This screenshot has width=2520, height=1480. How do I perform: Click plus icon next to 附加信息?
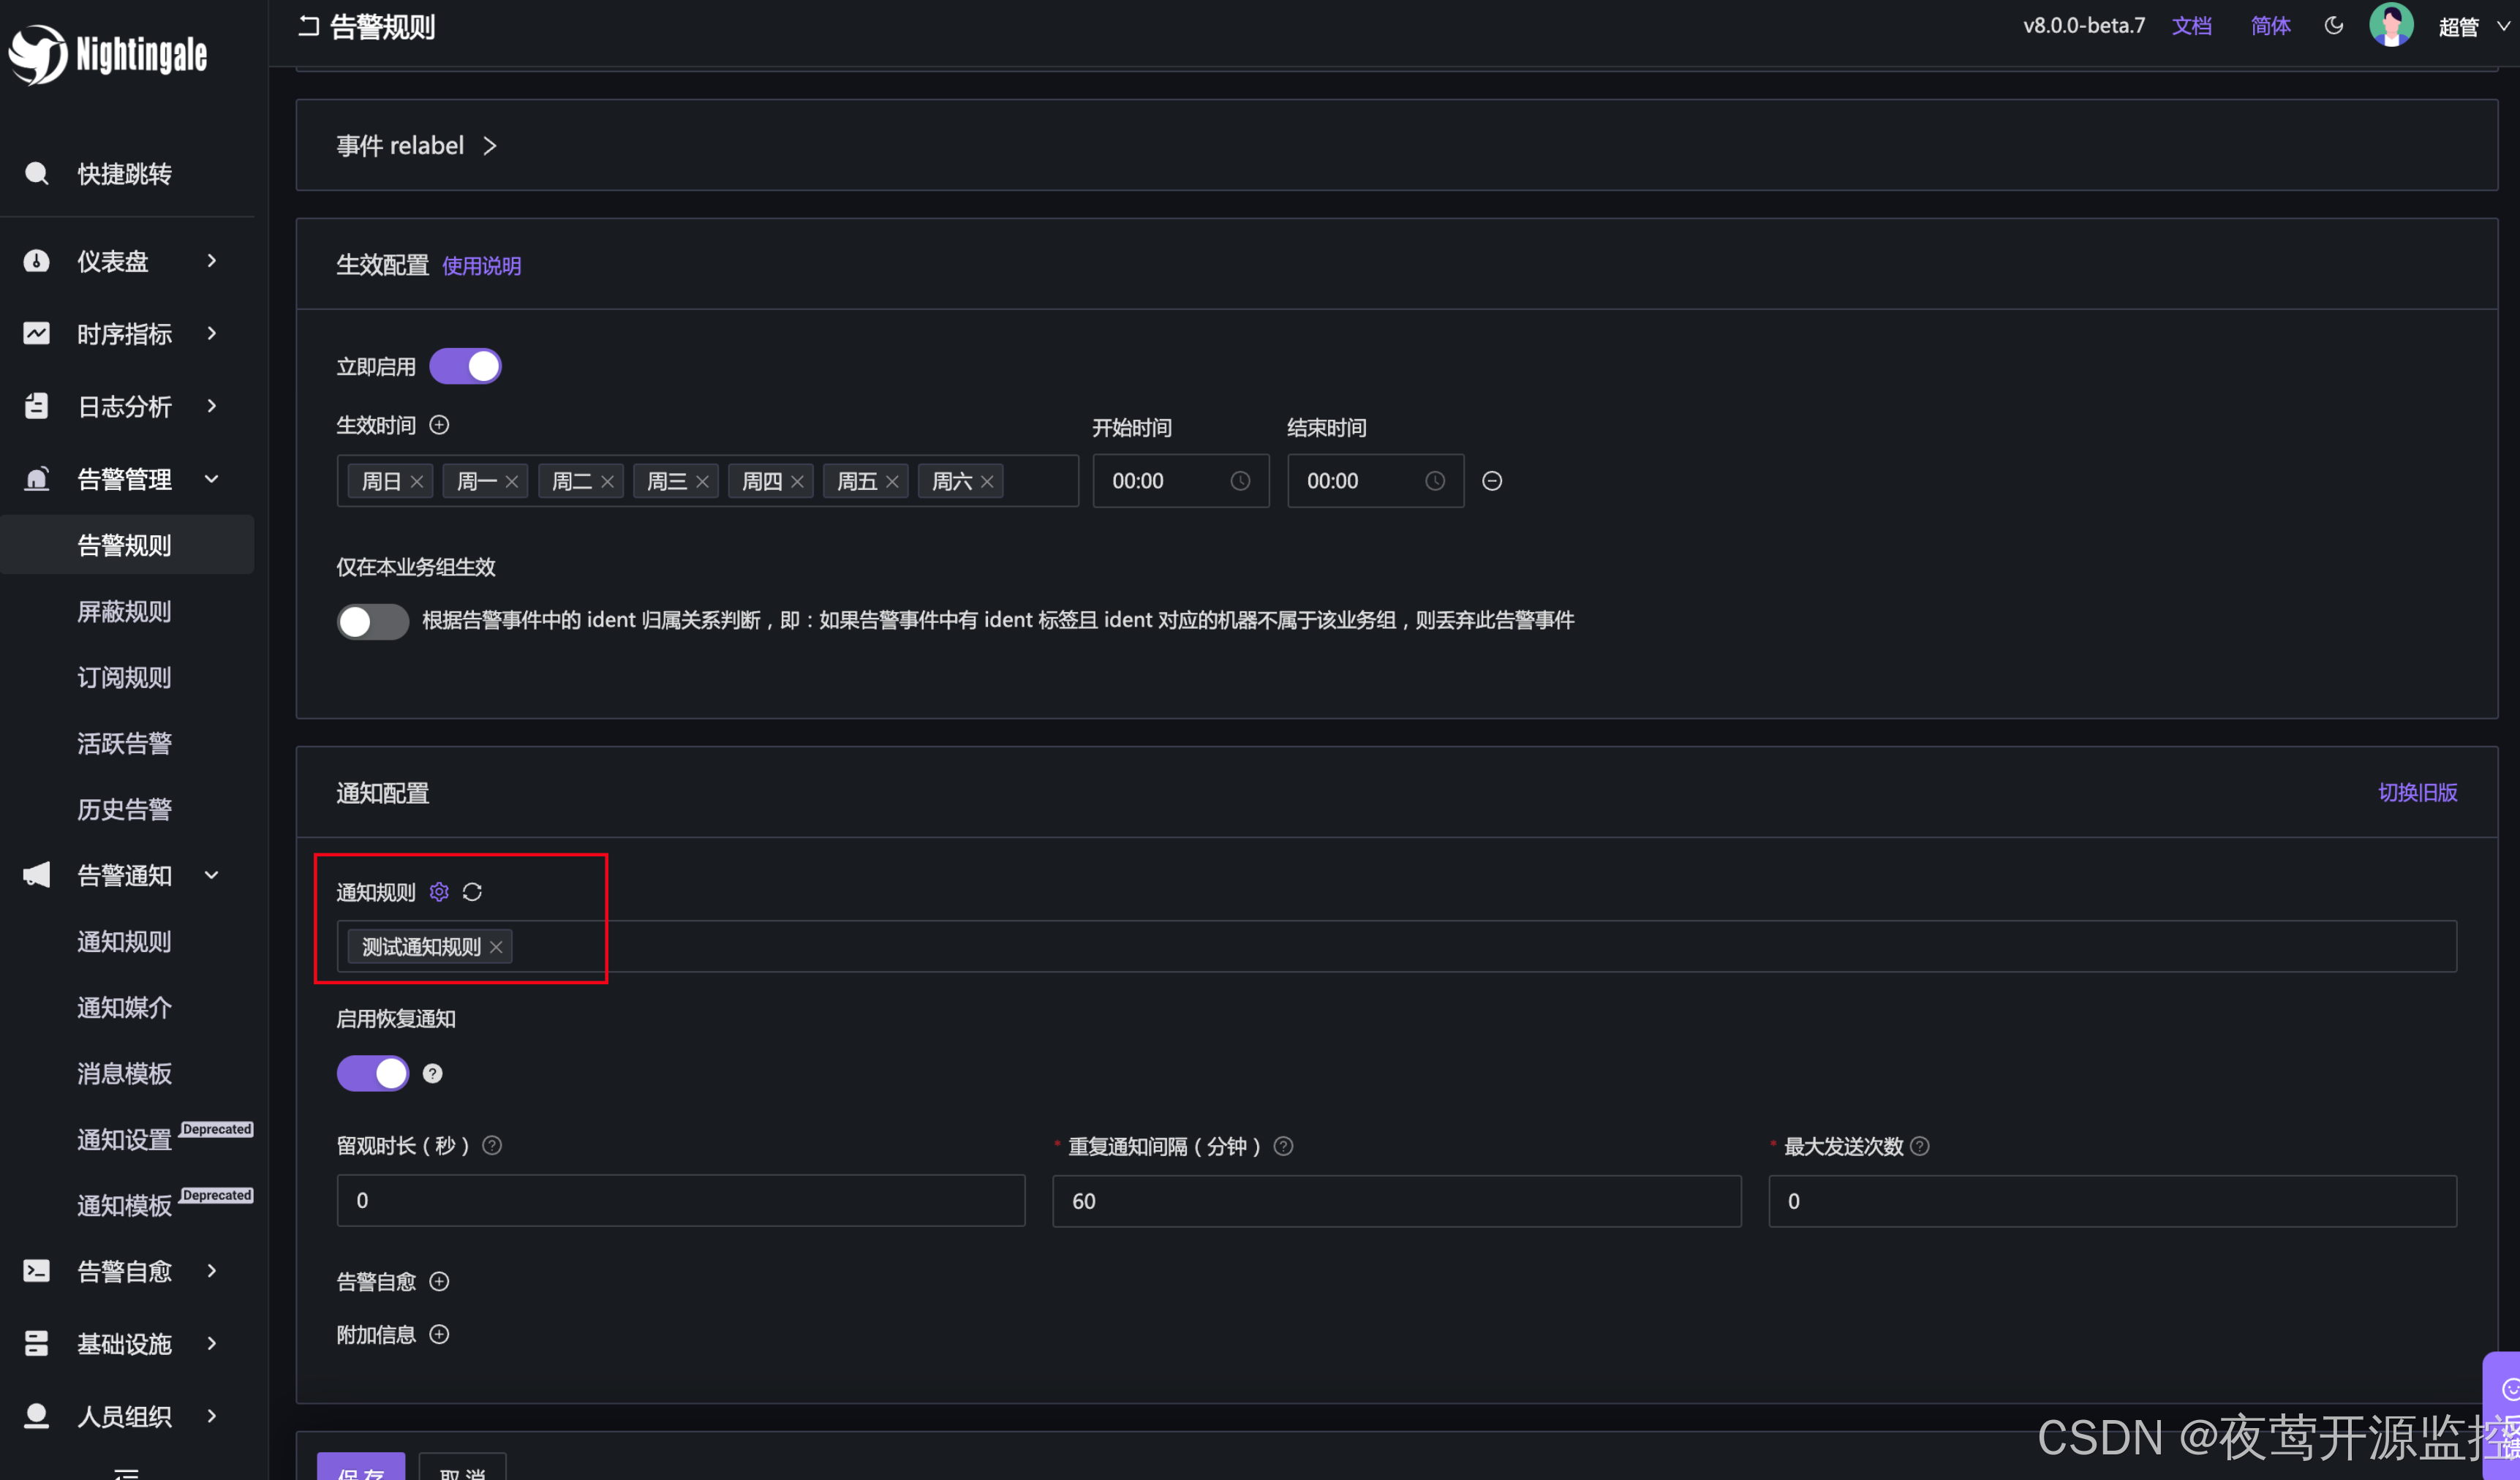pos(439,1334)
